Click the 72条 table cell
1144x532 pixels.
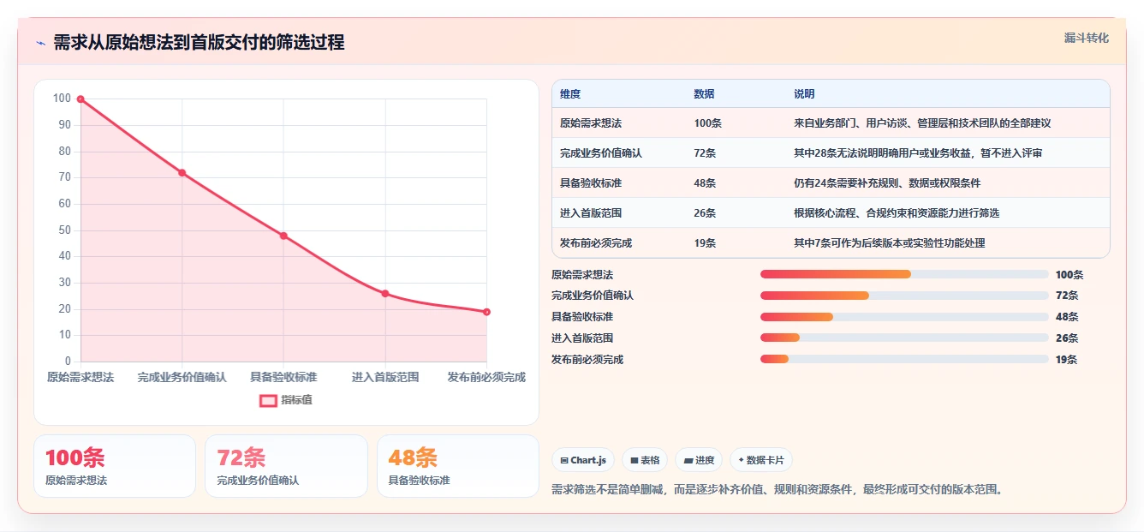point(705,153)
